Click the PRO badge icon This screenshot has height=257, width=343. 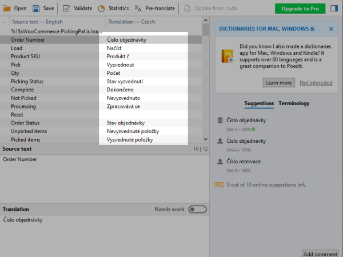click(219, 184)
